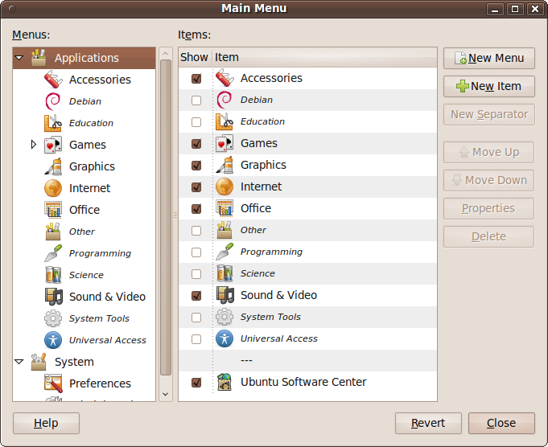Click the Sound & Video icon in Menus tree
The width and height of the screenshot is (548, 447).
click(53, 297)
